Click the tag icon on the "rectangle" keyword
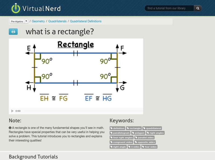Screen dimensions: 215x160 point(128,128)
